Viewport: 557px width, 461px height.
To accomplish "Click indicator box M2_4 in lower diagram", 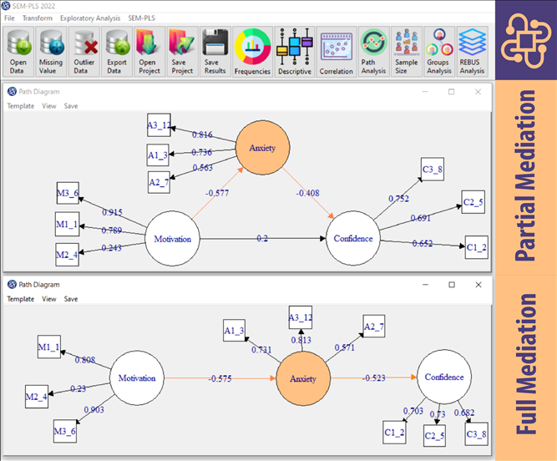I will pyautogui.click(x=37, y=397).
